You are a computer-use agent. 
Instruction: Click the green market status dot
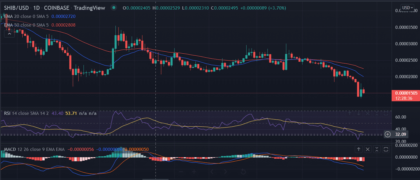point(116,8)
